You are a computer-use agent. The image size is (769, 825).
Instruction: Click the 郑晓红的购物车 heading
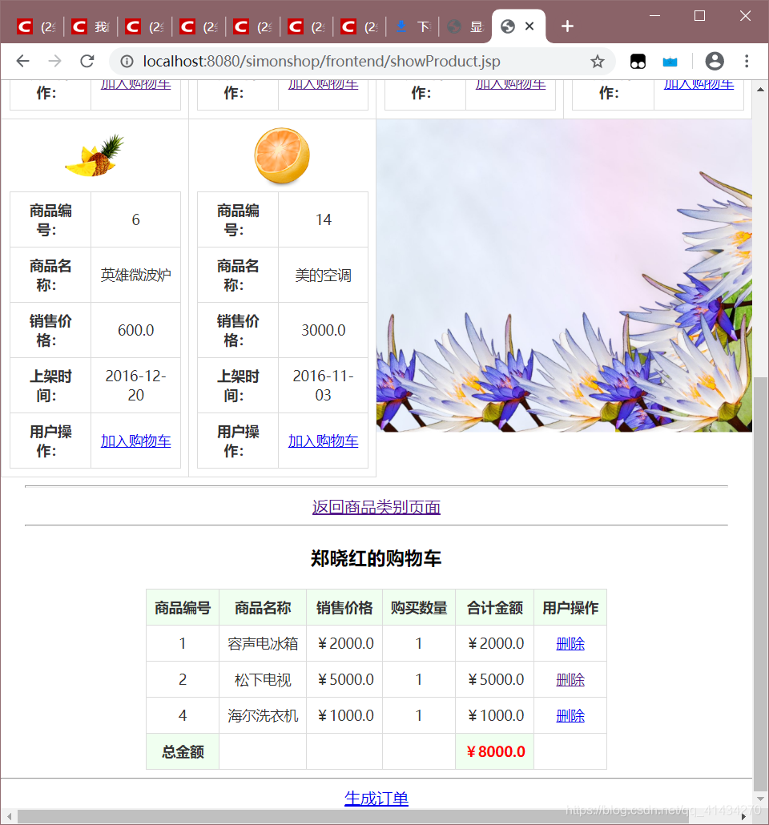[376, 558]
